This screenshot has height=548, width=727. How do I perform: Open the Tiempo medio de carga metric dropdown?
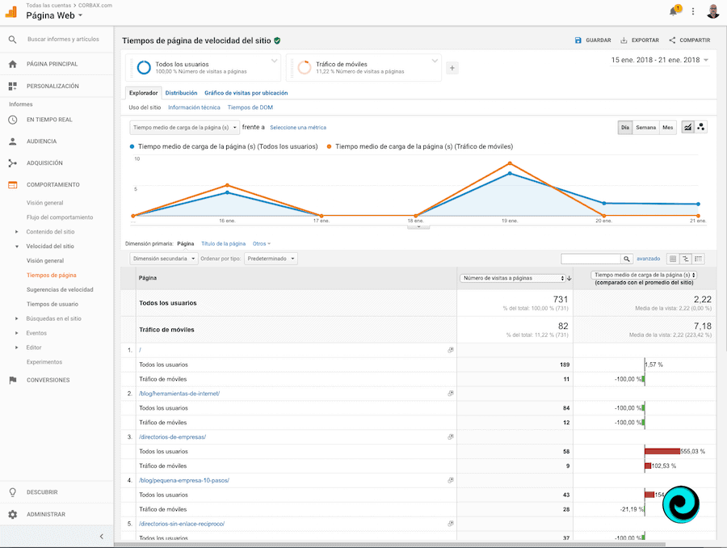point(184,128)
